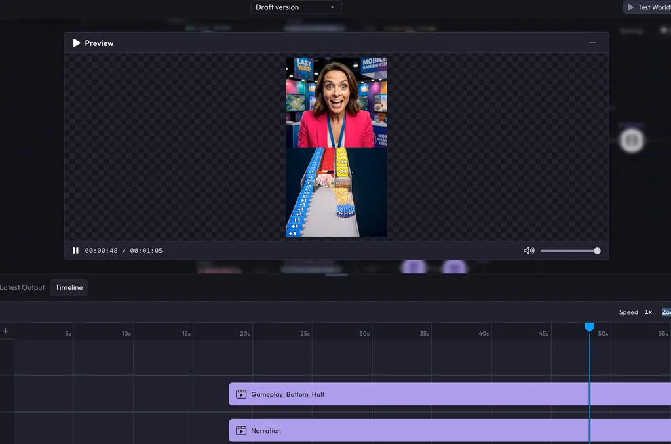Image resolution: width=671 pixels, height=444 pixels.
Task: Click the 45s mark on ruler
Action: [x=543, y=334]
